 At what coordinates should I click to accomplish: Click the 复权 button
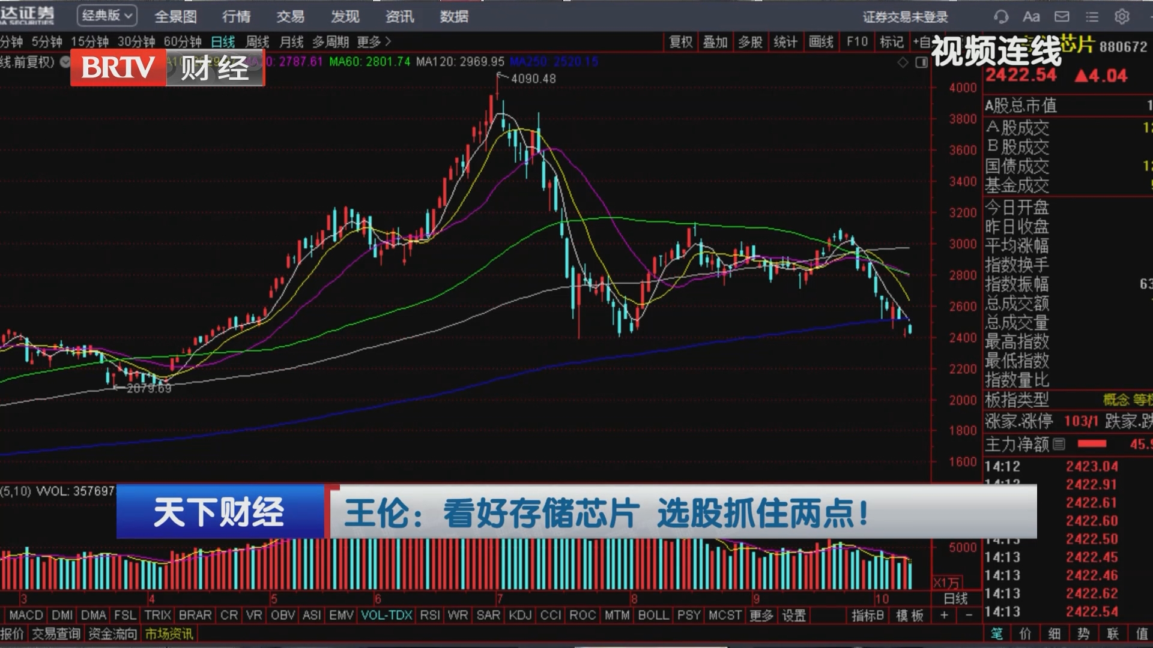681,41
